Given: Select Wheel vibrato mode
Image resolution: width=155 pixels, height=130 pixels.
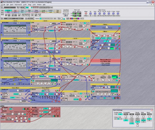Looking at the screenshot, I should [137, 119].
